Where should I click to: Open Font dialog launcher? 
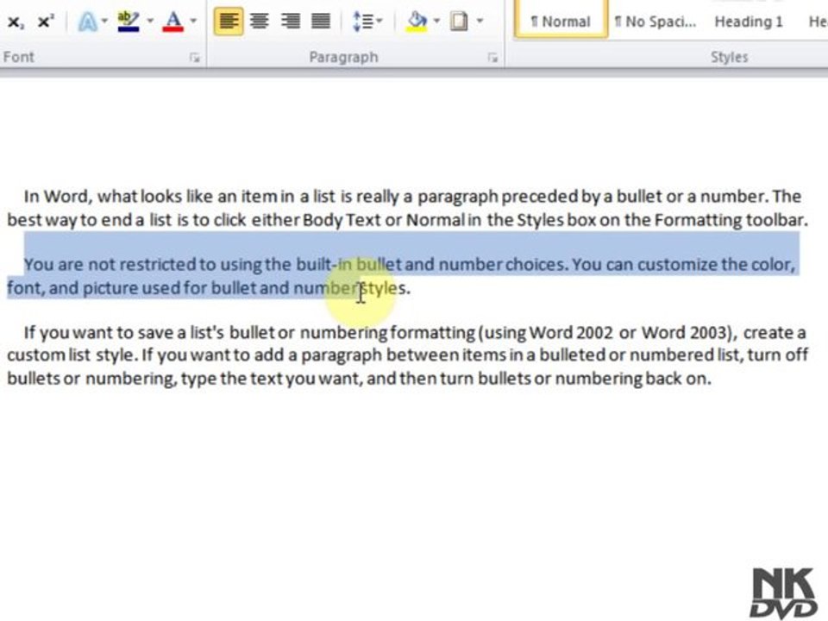[195, 58]
